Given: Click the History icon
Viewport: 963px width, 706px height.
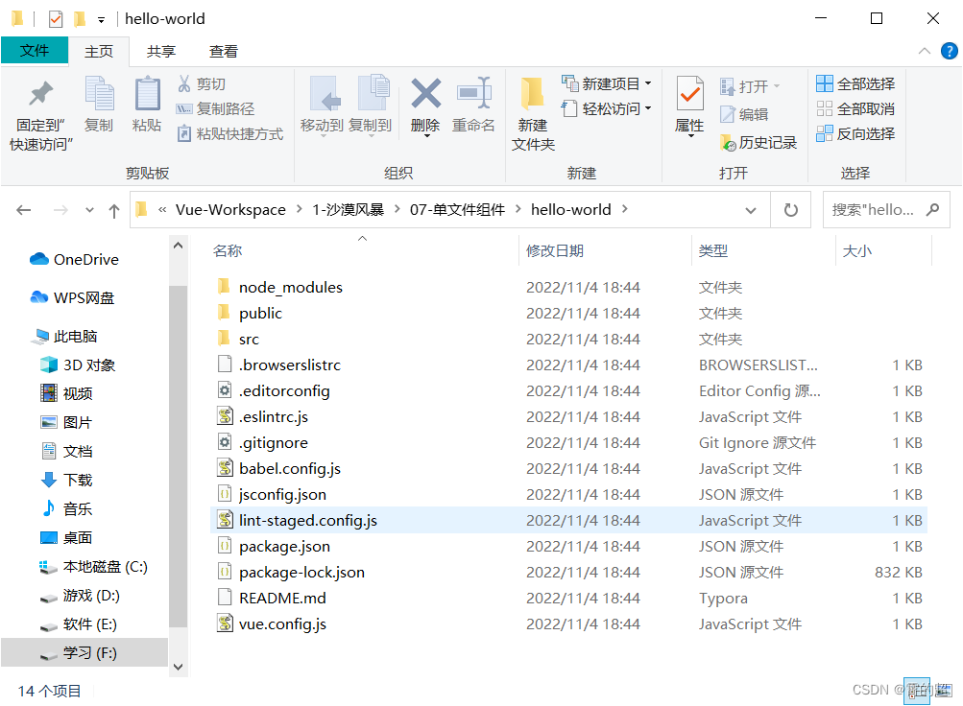Looking at the screenshot, I should click(x=728, y=143).
